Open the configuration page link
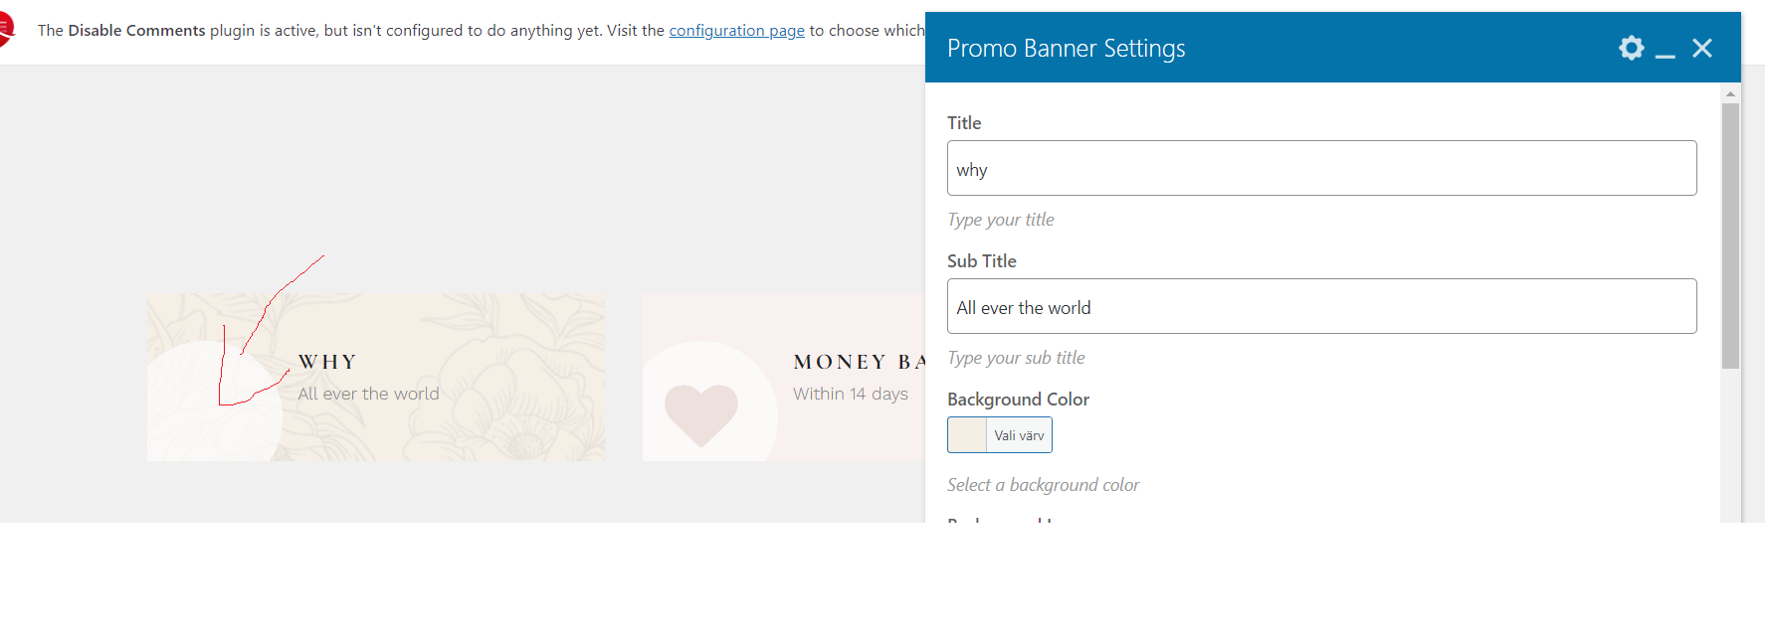Screen dimensions: 1765x644 [x=736, y=31]
